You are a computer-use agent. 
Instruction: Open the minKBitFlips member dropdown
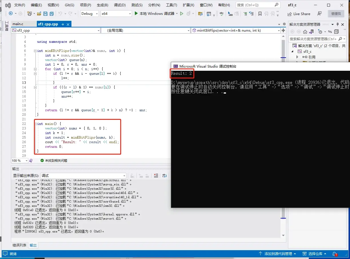236,30
